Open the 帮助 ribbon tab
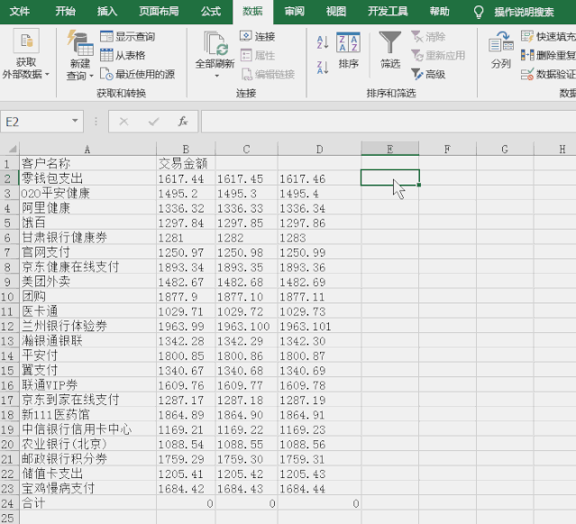Viewport: 576px width, 524px height. click(x=440, y=12)
